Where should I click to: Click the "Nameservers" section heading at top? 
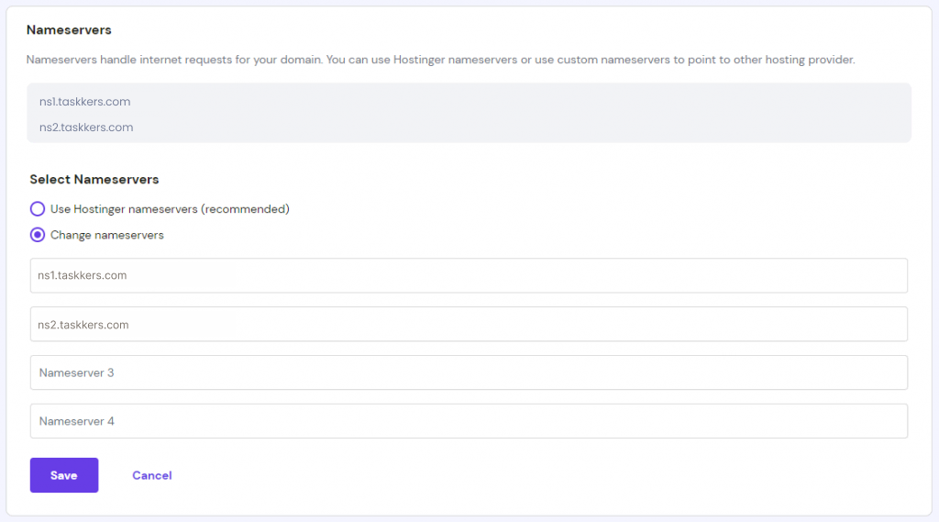69,30
